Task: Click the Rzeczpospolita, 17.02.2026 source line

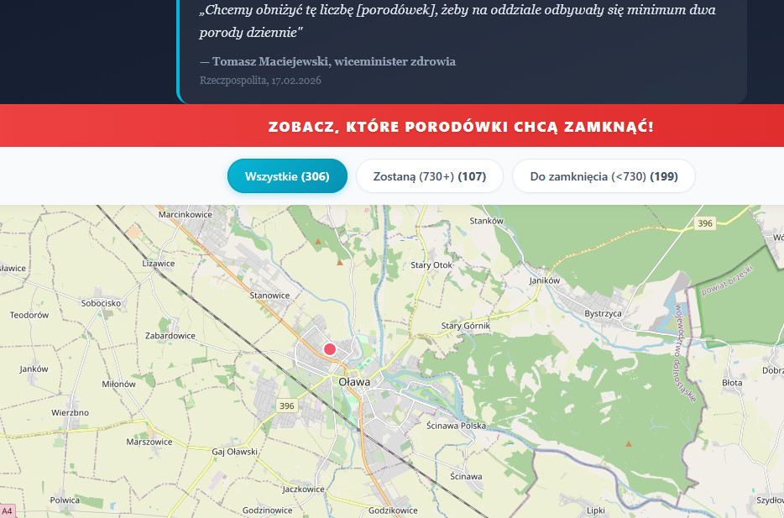Action: 260,81
